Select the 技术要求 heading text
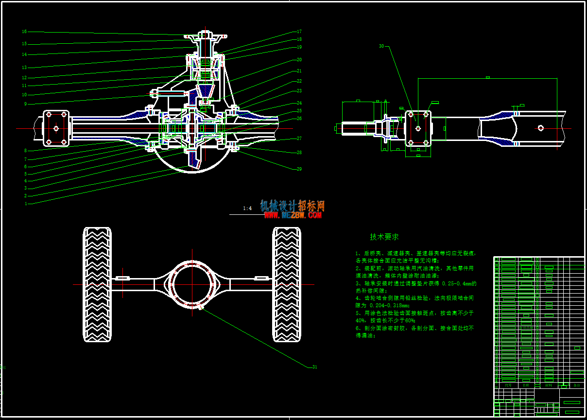 click(x=384, y=237)
